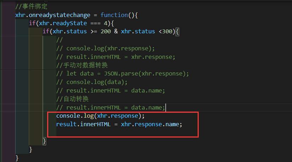This screenshot has width=292, height=162.
Task: Click comment result.innerHTML = xhr.response
Action: (x=116, y=57)
